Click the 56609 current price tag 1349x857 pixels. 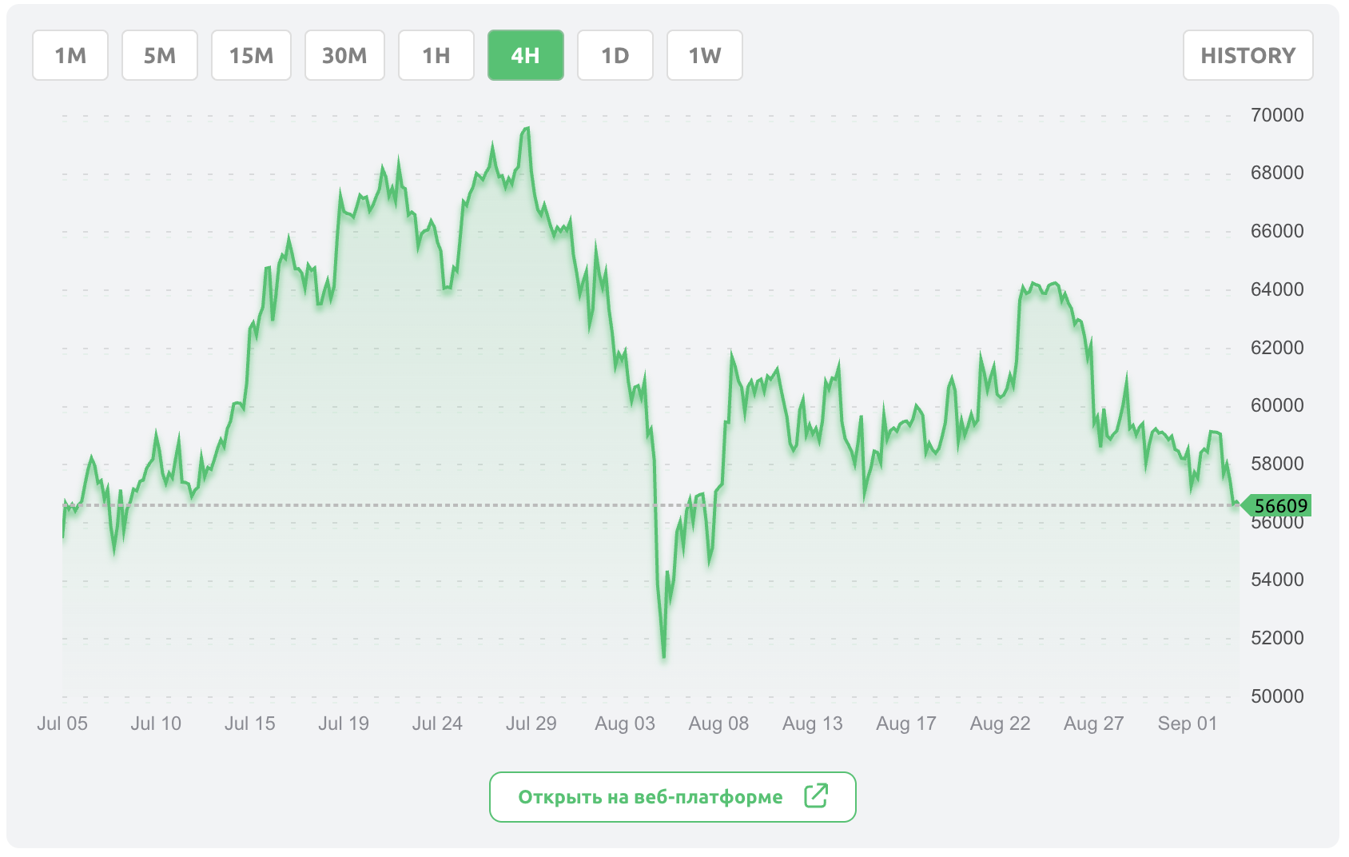tap(1280, 506)
